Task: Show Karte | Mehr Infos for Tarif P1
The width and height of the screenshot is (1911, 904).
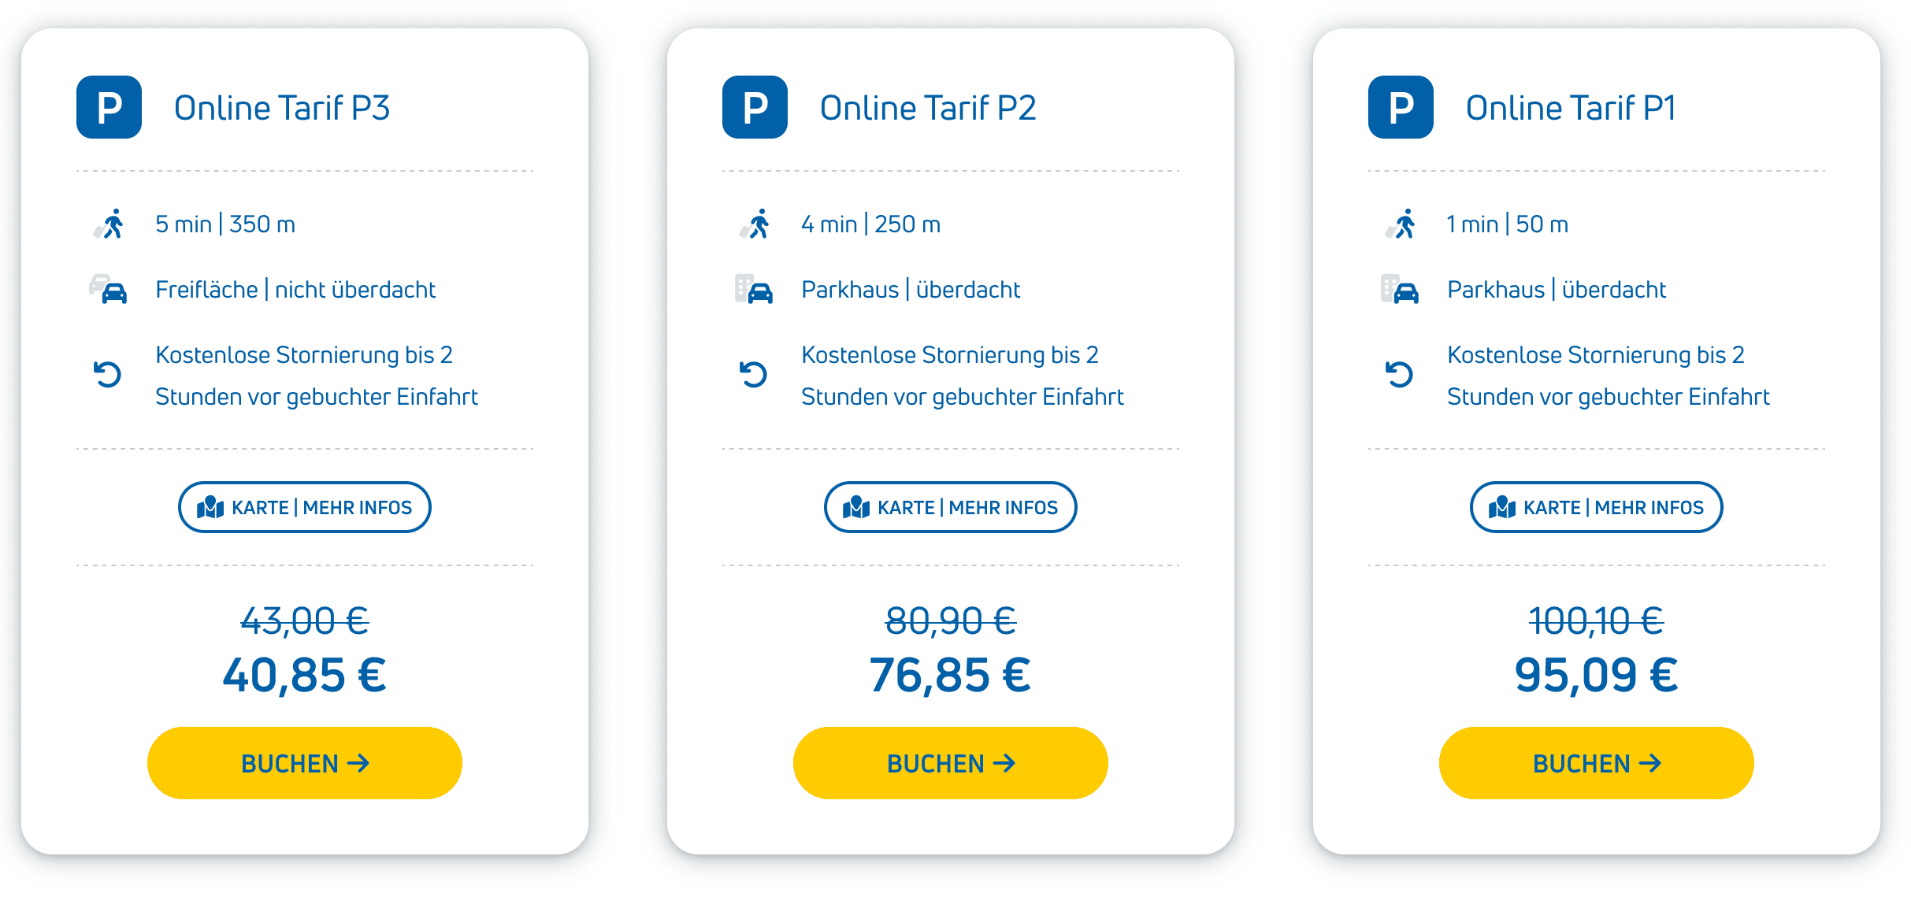Action: pyautogui.click(x=1597, y=507)
